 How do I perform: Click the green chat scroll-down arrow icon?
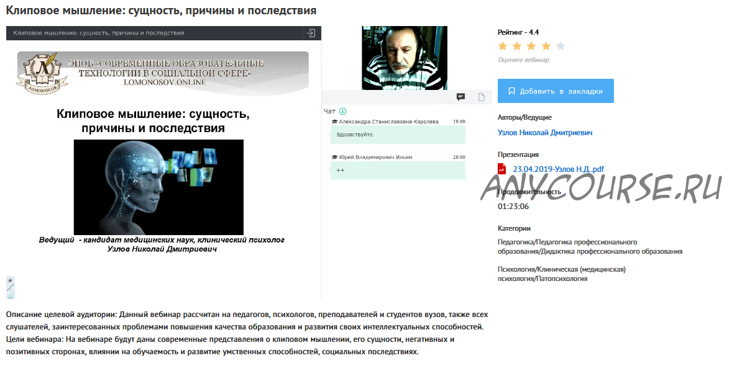[x=342, y=111]
